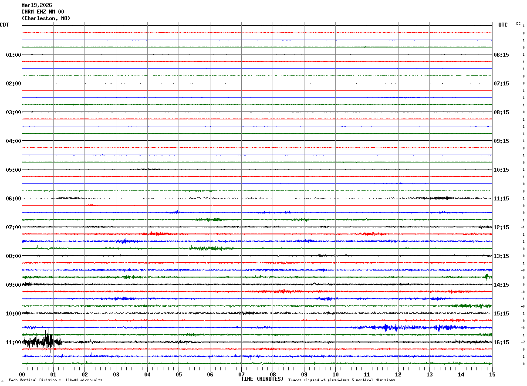Click the 06:15 UTC time label
The image size is (527, 386).
point(501,55)
